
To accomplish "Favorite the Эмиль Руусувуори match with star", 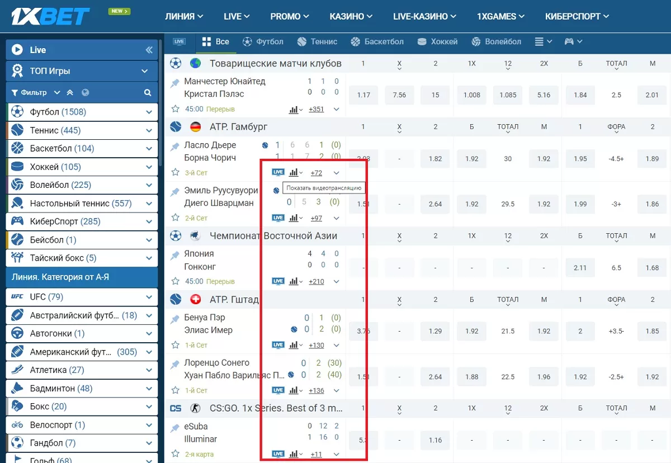I will tap(176, 218).
